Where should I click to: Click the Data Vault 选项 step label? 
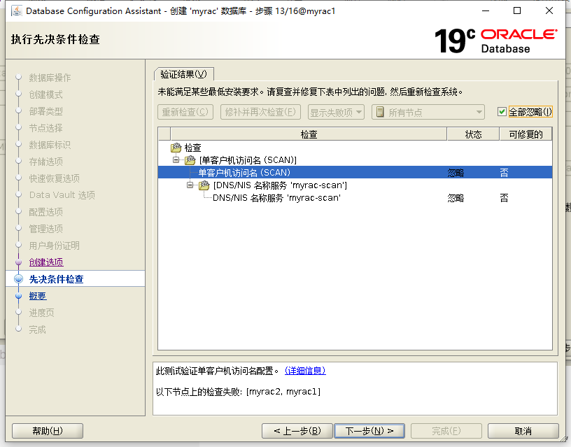tap(62, 194)
